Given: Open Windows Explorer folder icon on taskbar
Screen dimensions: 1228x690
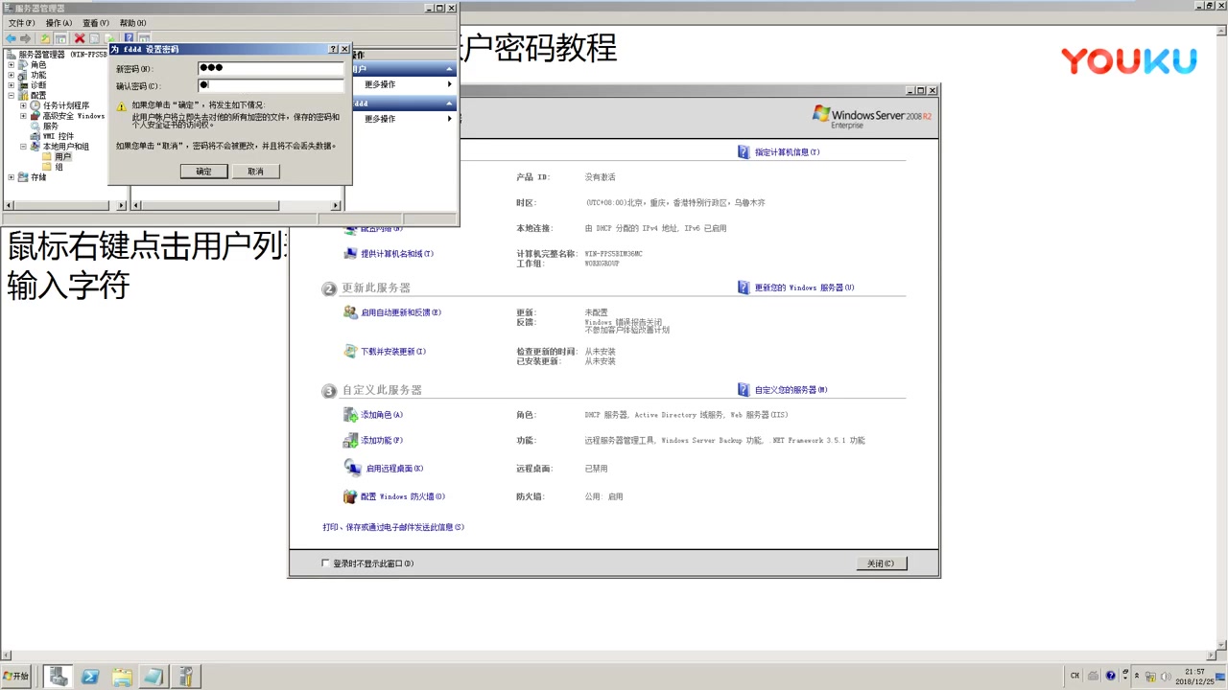Looking at the screenshot, I should pyautogui.click(x=122, y=677).
